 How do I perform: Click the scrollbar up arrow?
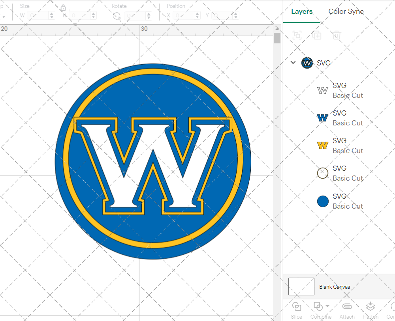[x=277, y=28]
